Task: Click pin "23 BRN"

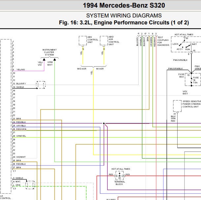Action: (17, 119)
